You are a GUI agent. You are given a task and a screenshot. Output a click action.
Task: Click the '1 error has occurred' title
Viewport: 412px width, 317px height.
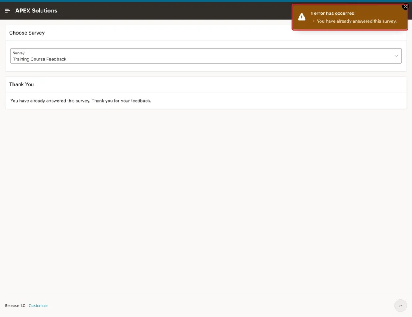(332, 13)
